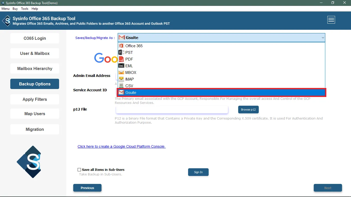The image size is (351, 197).
Task: Click the 'Service Account ID' label
Action: coord(90,90)
